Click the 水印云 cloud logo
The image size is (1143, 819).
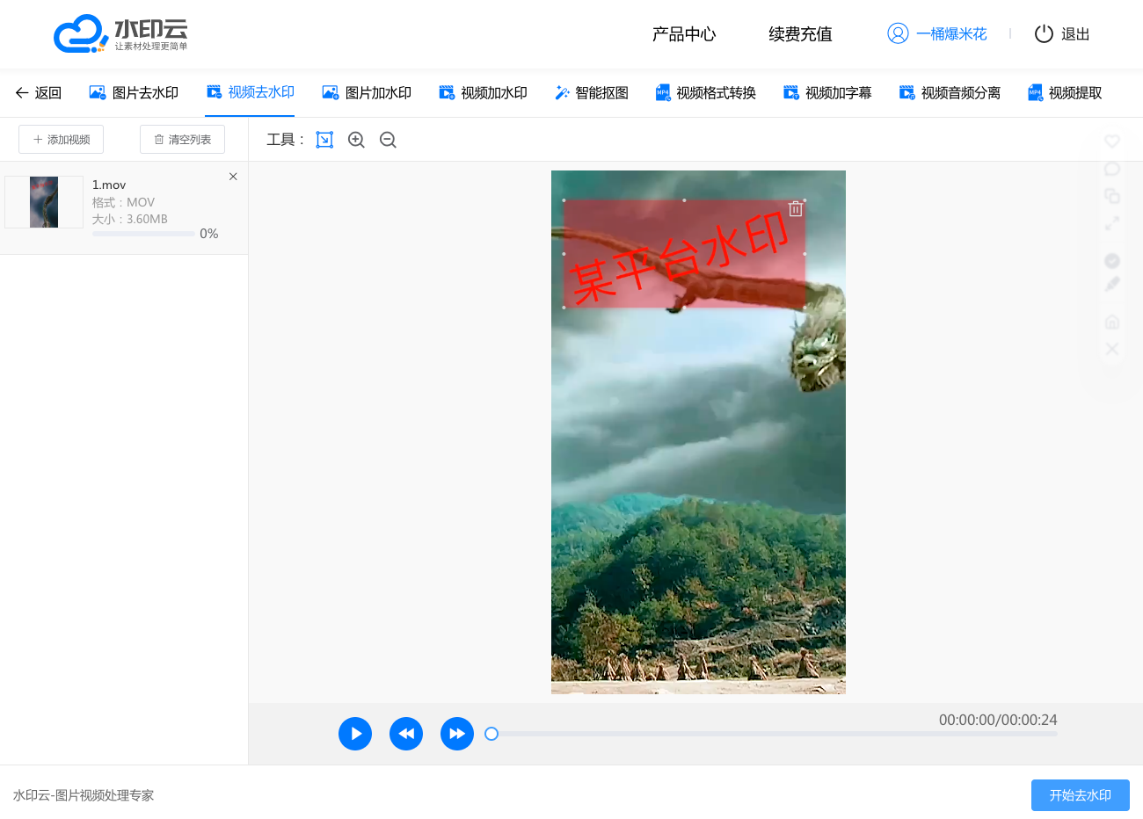click(x=120, y=33)
